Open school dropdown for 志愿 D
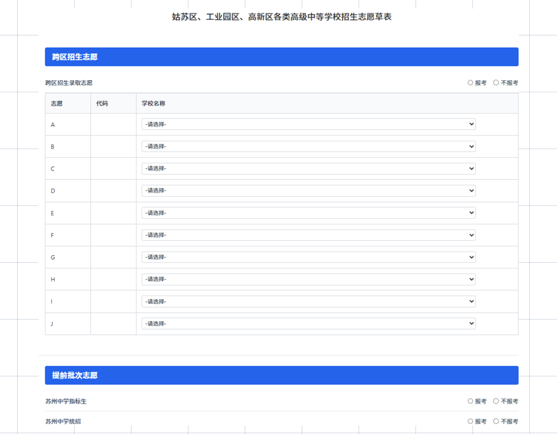The height and width of the screenshot is (434, 557). coord(308,190)
